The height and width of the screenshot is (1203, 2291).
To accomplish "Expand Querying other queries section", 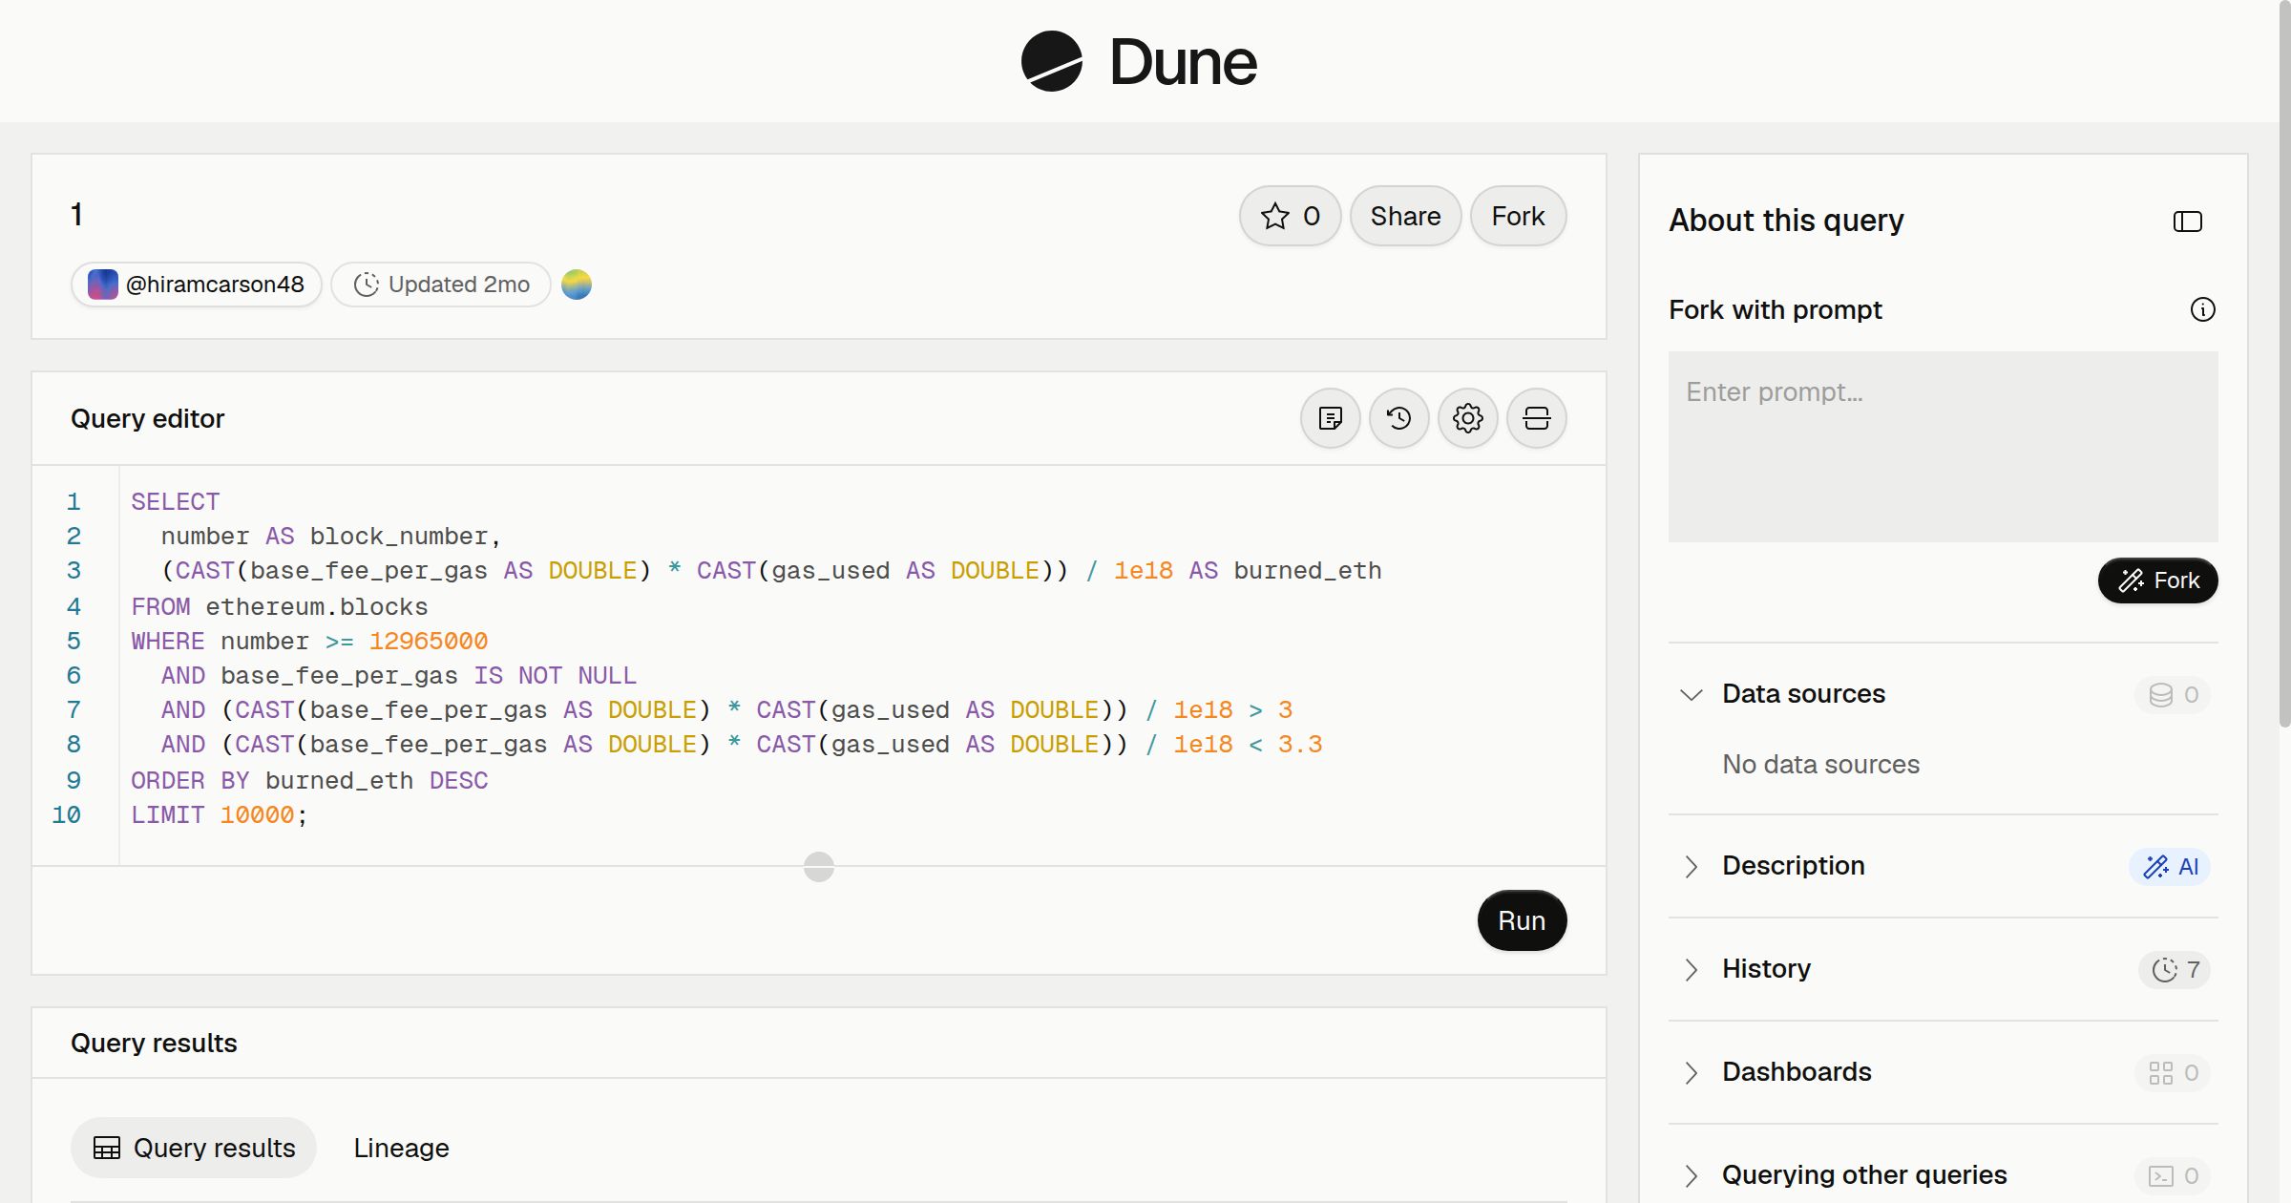I will (x=1691, y=1175).
